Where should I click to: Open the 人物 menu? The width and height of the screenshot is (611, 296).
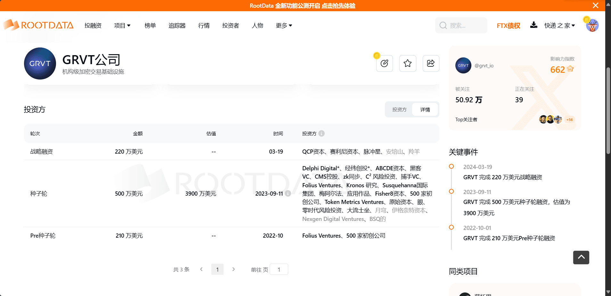pyautogui.click(x=257, y=25)
